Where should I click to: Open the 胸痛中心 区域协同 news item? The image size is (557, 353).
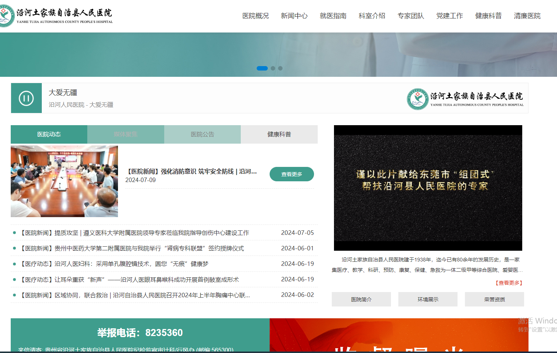(x=134, y=295)
